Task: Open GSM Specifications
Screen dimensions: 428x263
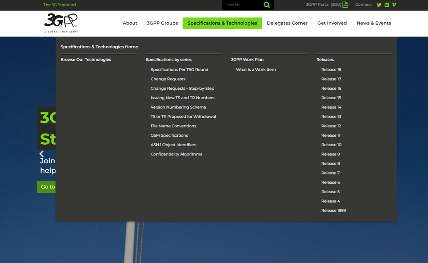Action: 169,135
